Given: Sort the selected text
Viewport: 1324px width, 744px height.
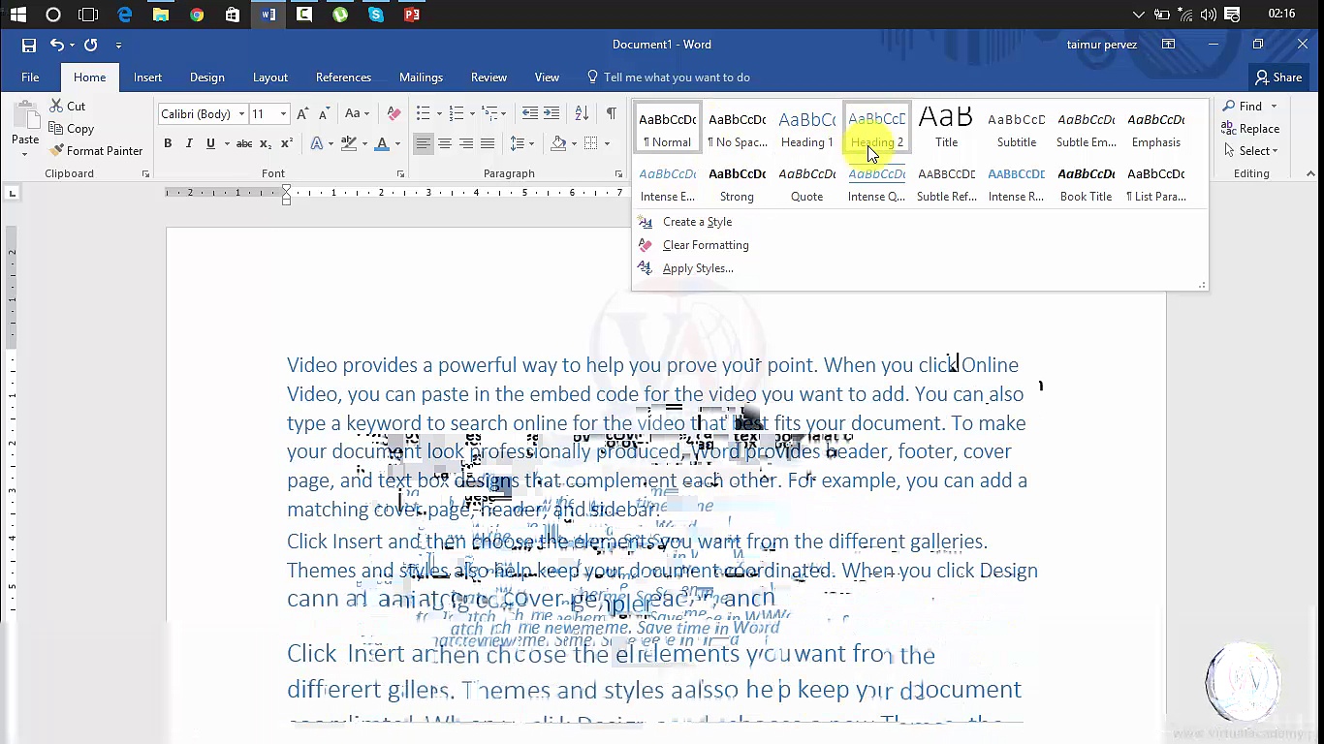Looking at the screenshot, I should tap(582, 114).
